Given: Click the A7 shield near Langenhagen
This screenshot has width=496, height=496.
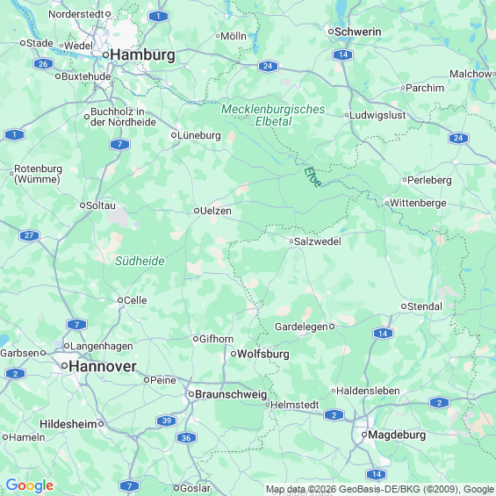Looking at the screenshot, I should click(76, 325).
